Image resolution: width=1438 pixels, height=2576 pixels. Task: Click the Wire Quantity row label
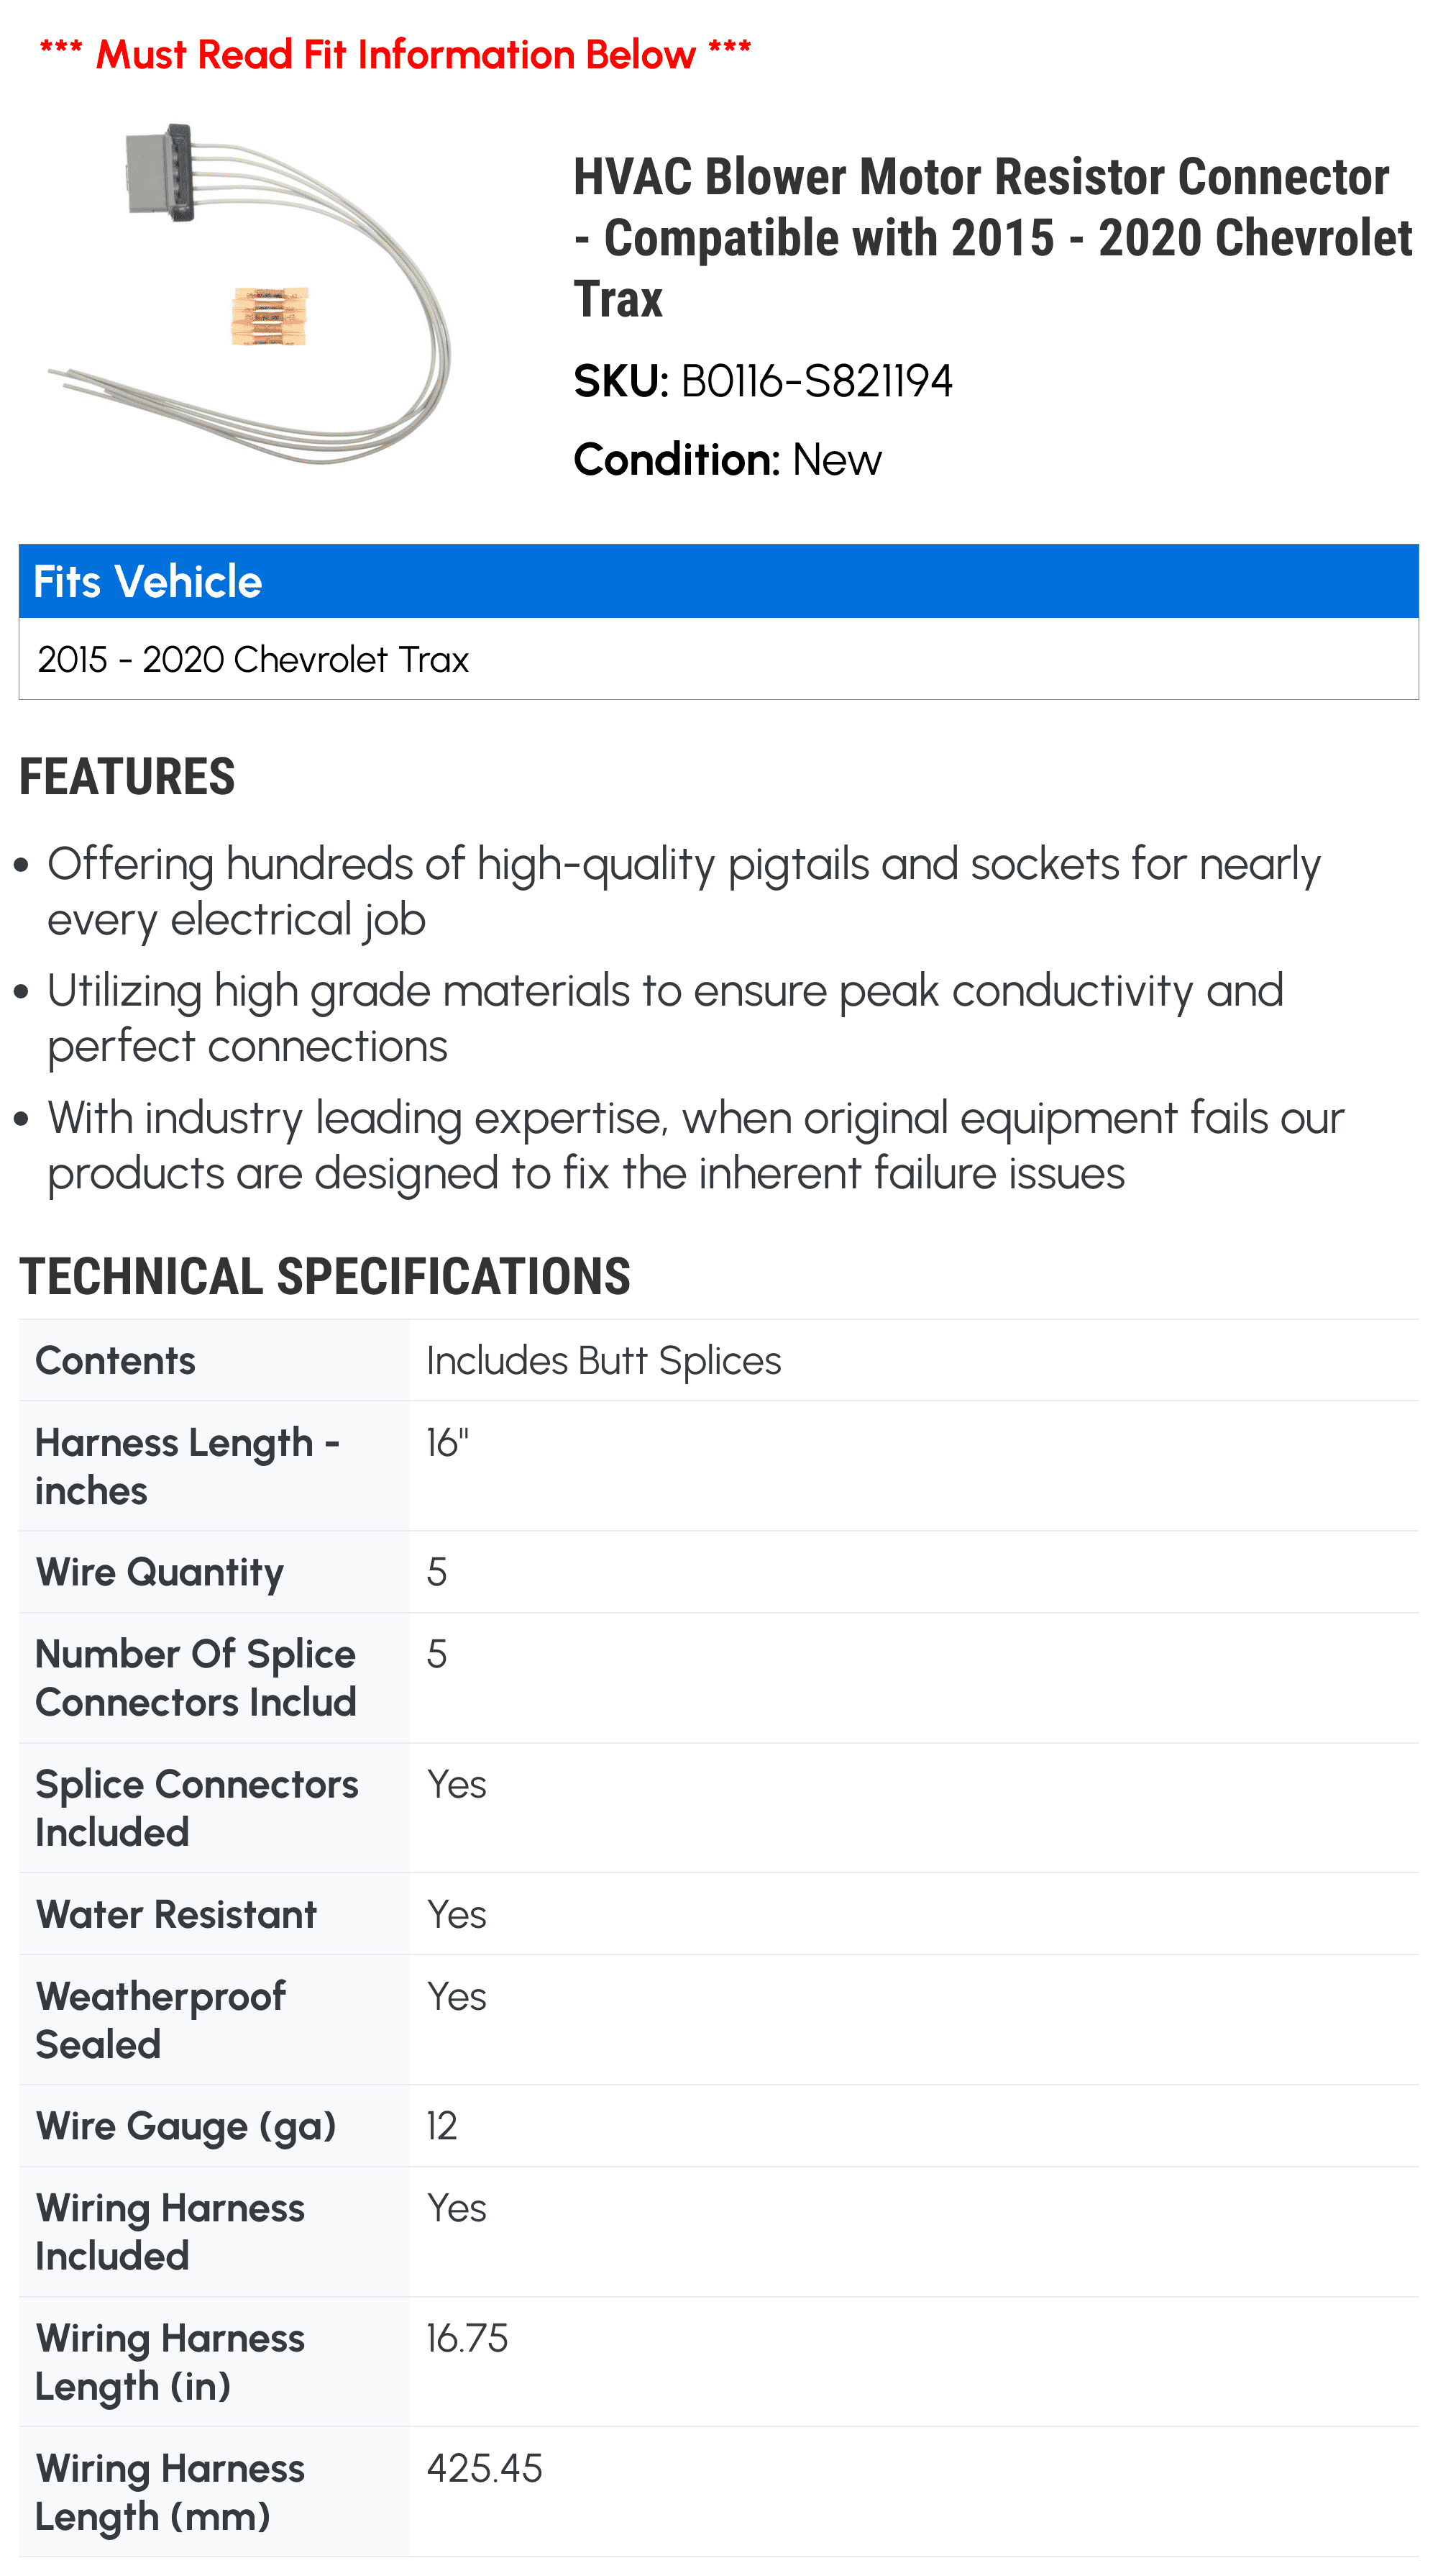pos(160,1573)
